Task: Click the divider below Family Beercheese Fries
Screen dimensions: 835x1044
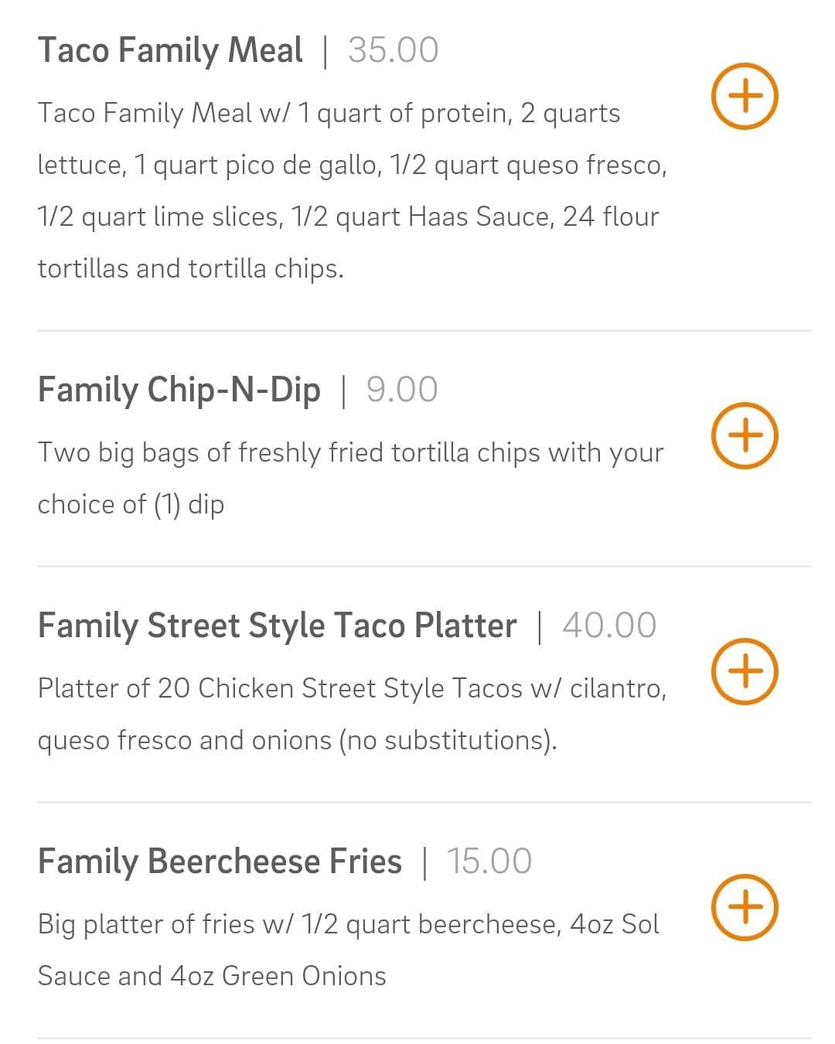Action: [x=424, y=1038]
